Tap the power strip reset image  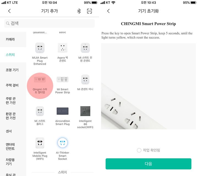click(148, 86)
